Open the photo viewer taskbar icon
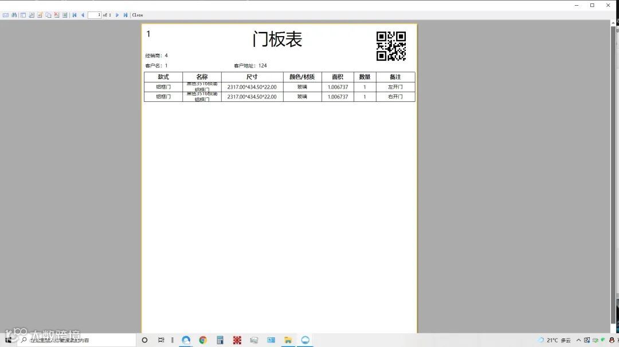 coord(254,340)
